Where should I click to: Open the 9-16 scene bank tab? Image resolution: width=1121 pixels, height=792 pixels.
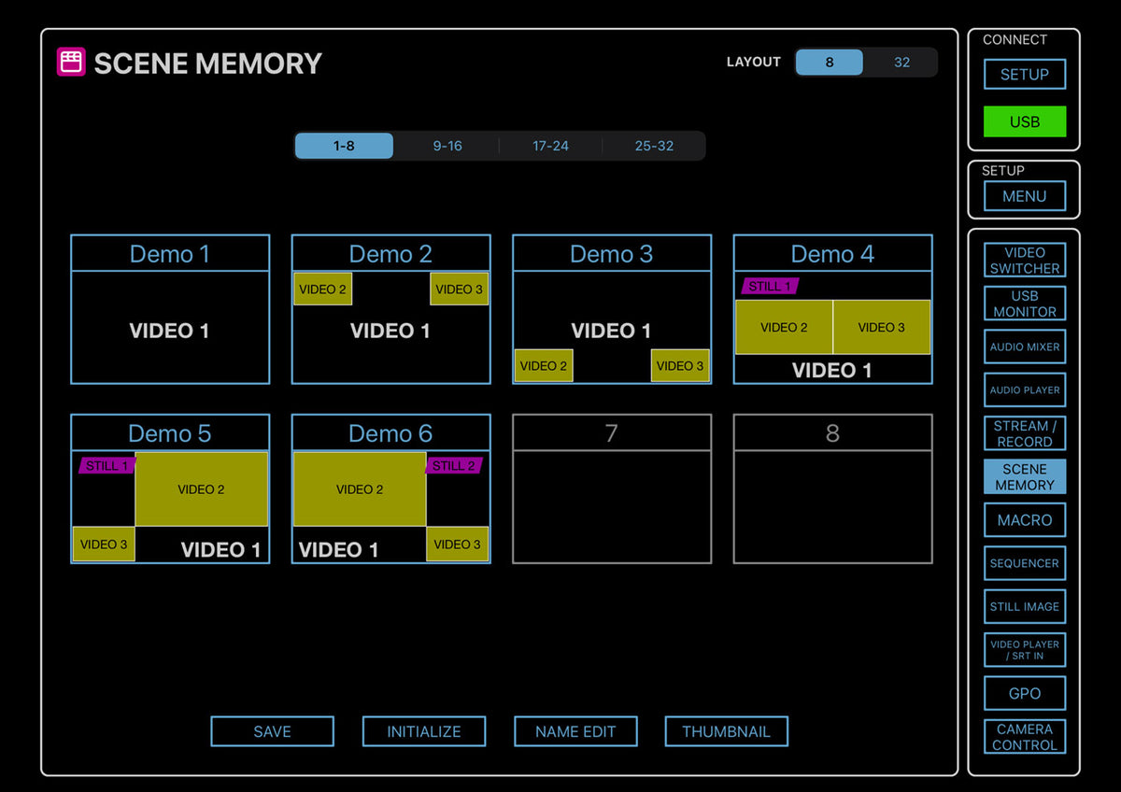pos(447,146)
